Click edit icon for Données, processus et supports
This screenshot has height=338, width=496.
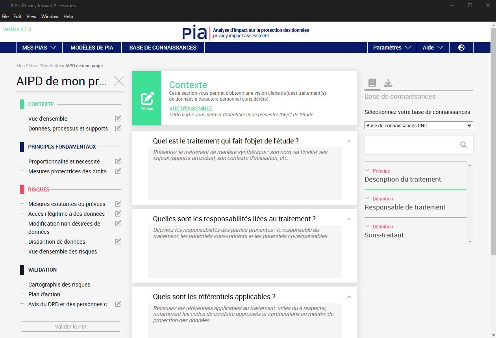pos(118,128)
